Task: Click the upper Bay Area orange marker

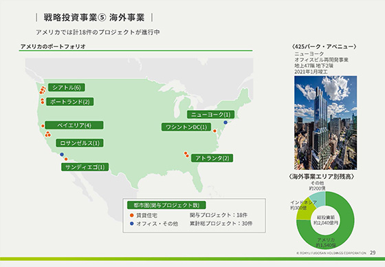Action: point(43,126)
